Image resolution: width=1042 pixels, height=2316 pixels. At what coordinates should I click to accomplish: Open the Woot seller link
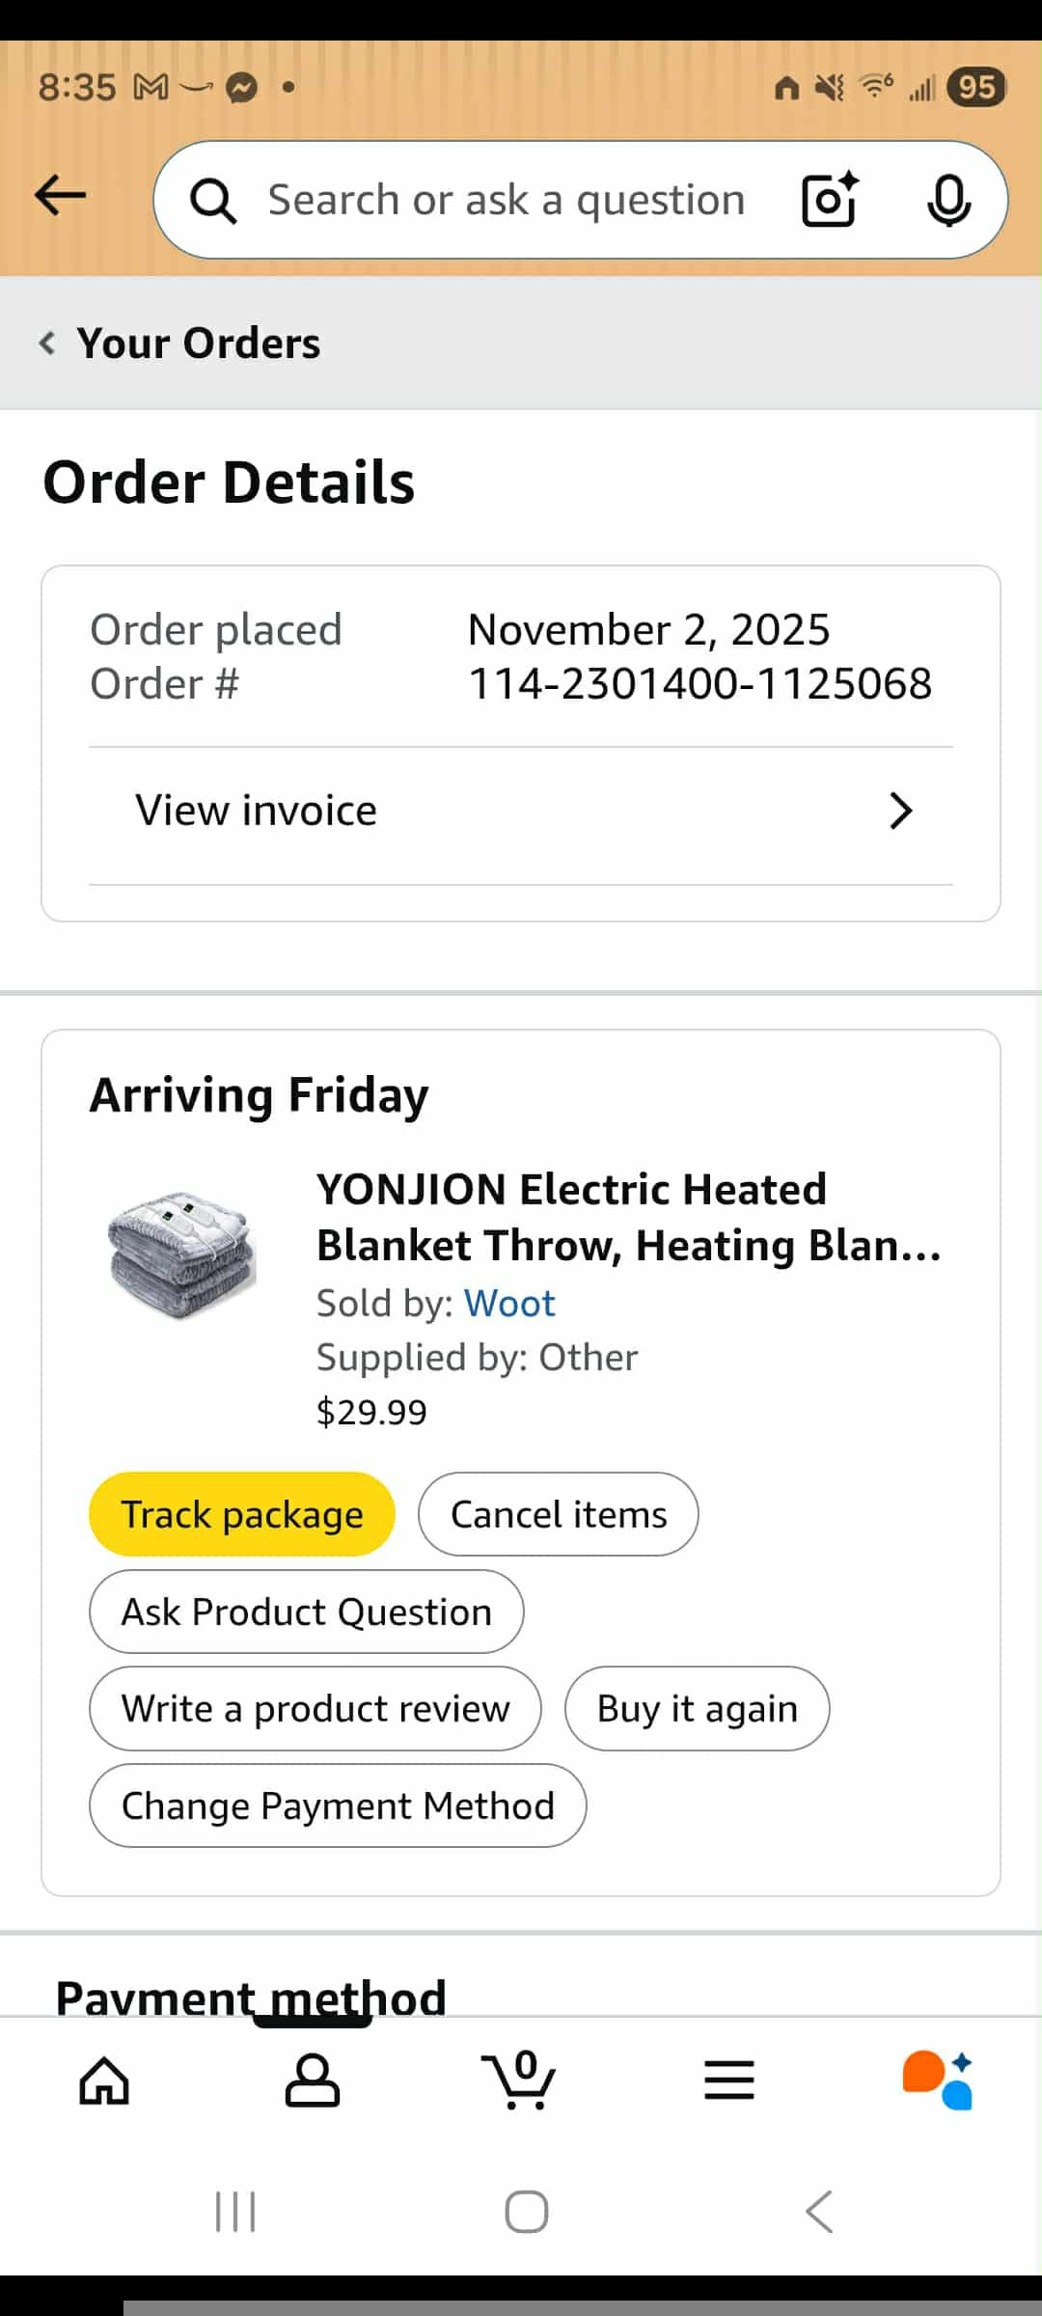[509, 1304]
